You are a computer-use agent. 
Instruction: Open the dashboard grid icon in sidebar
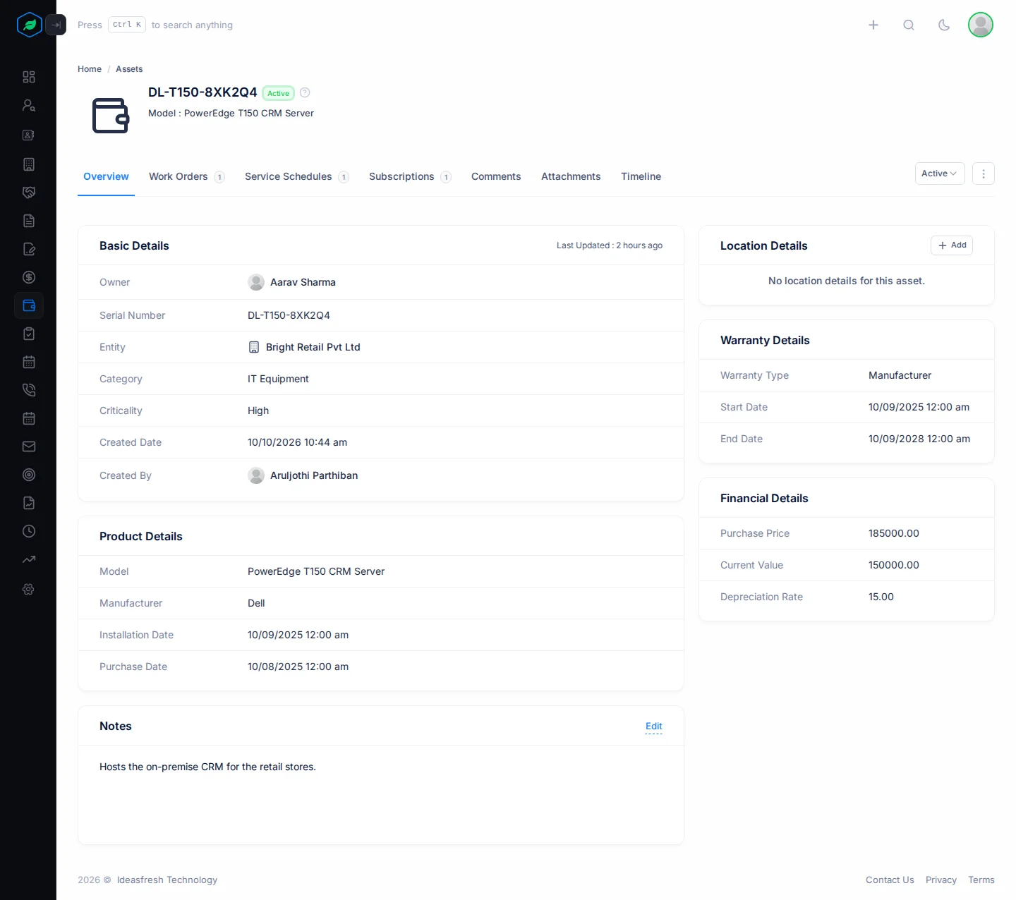(x=29, y=77)
